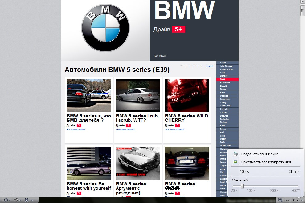
Task: Open the Opera Unite icon in status bar
Action: (16, 200)
